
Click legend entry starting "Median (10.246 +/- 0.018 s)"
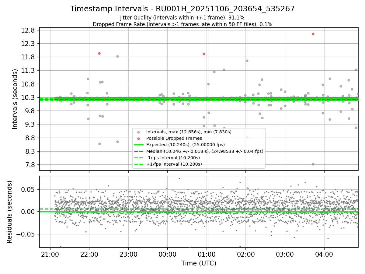[x=205, y=151]
